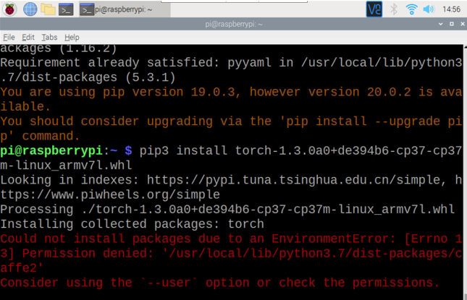The width and height of the screenshot is (467, 300).
Task: Open the Help menu
Action: click(x=72, y=38)
